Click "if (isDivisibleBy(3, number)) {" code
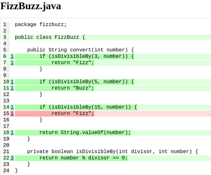Viewport: 211px width, 175px height. tap(87, 56)
